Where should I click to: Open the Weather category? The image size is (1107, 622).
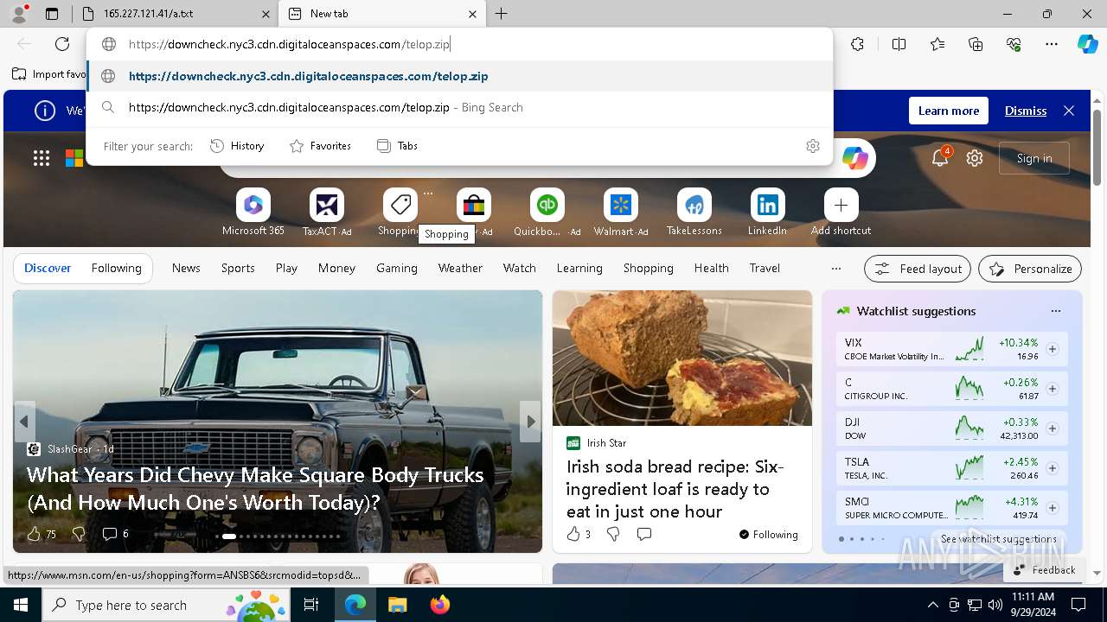(460, 269)
